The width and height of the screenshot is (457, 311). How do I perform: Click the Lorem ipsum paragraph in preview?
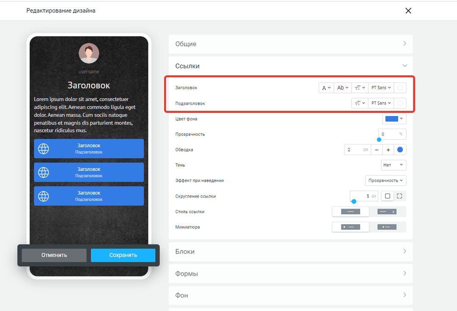85,115
